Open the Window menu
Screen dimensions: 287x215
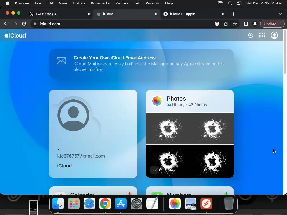pyautogui.click(x=152, y=3)
